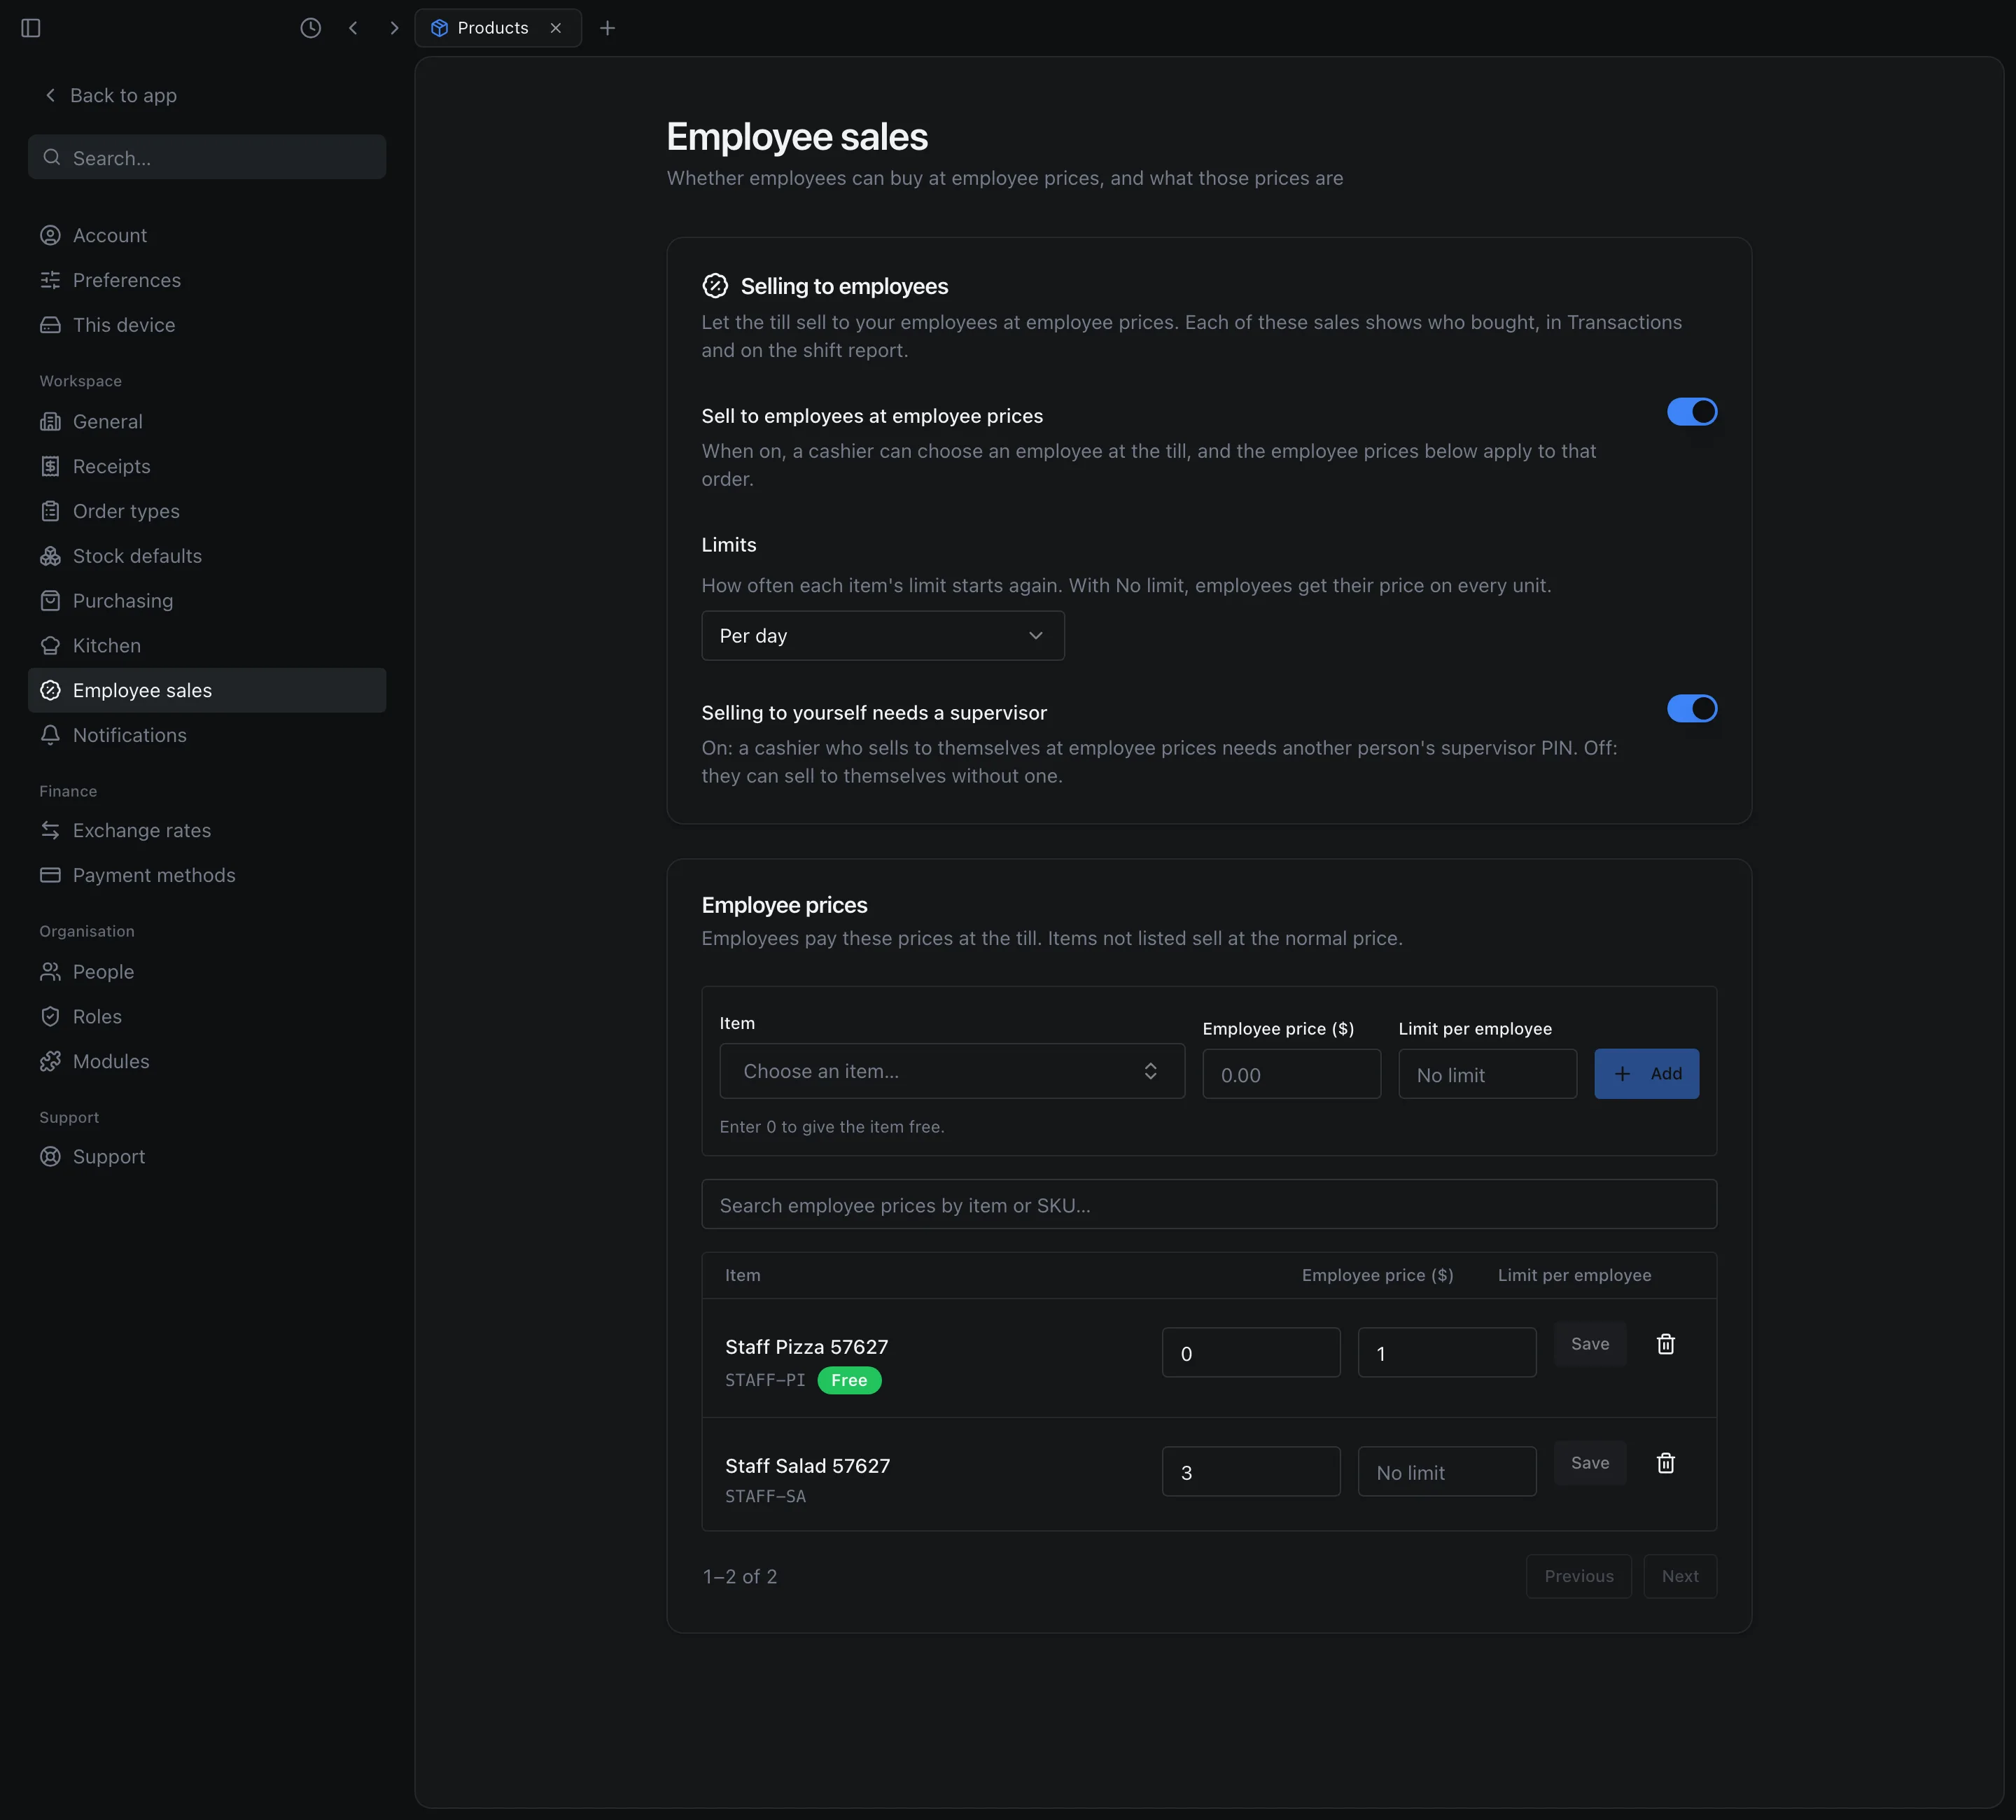The height and width of the screenshot is (1820, 2016).
Task: Click the Next pagination button
Action: point(1680,1576)
